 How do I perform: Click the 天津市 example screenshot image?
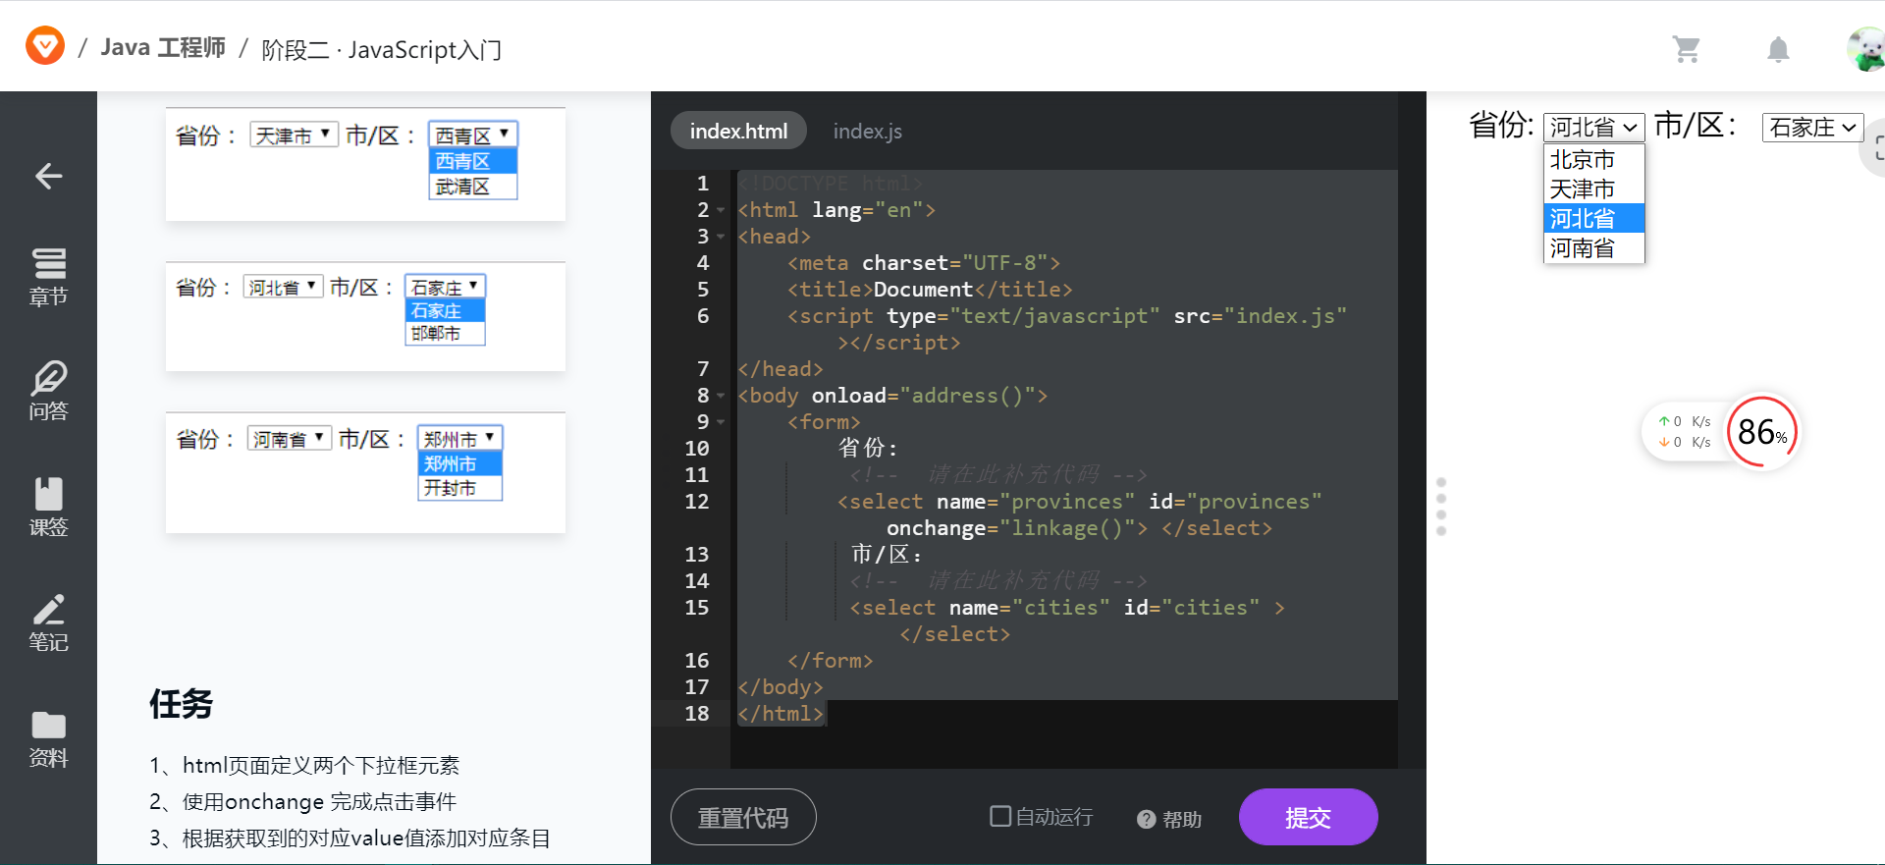365,164
